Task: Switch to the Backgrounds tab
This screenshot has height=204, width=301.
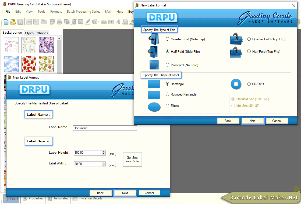Action: 12,33
